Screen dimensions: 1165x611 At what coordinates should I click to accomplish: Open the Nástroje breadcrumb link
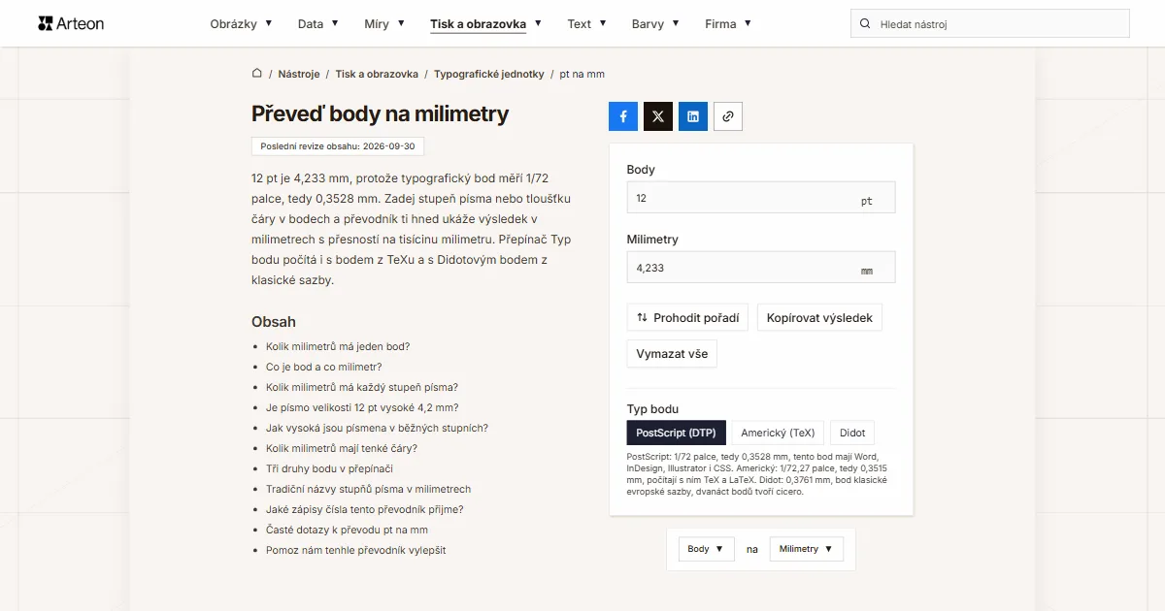[299, 74]
